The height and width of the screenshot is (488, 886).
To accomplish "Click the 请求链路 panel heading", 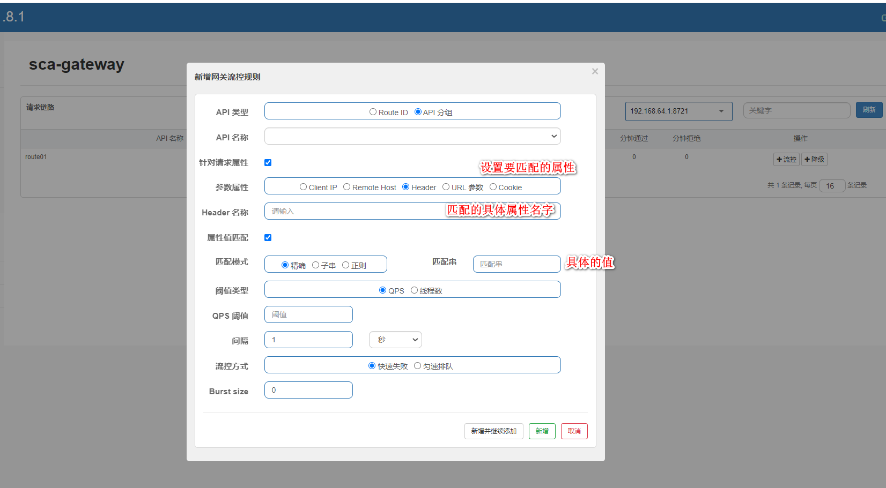I will click(40, 107).
